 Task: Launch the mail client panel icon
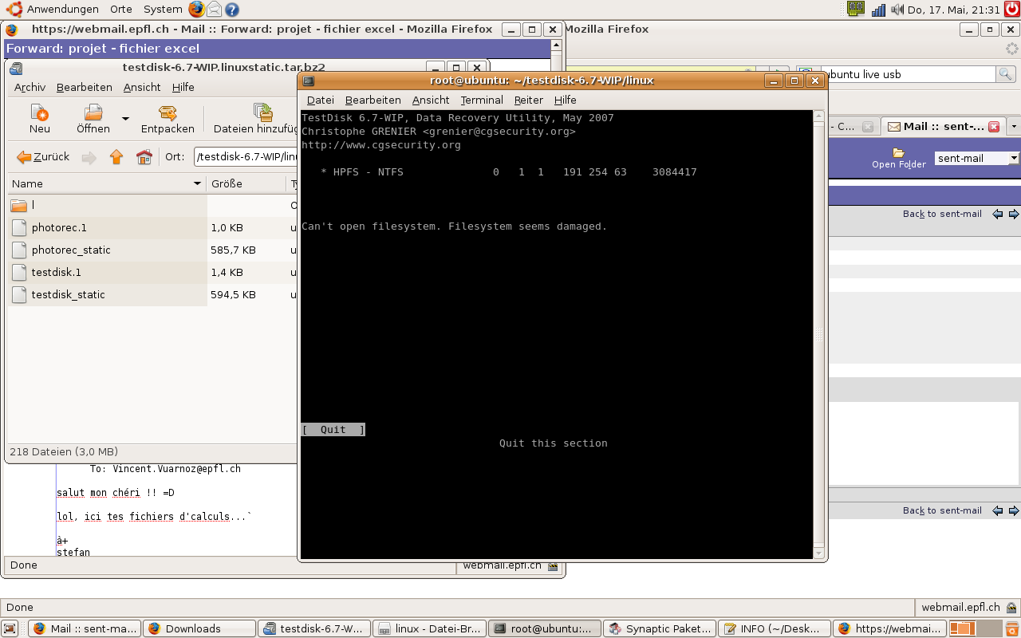[215, 10]
